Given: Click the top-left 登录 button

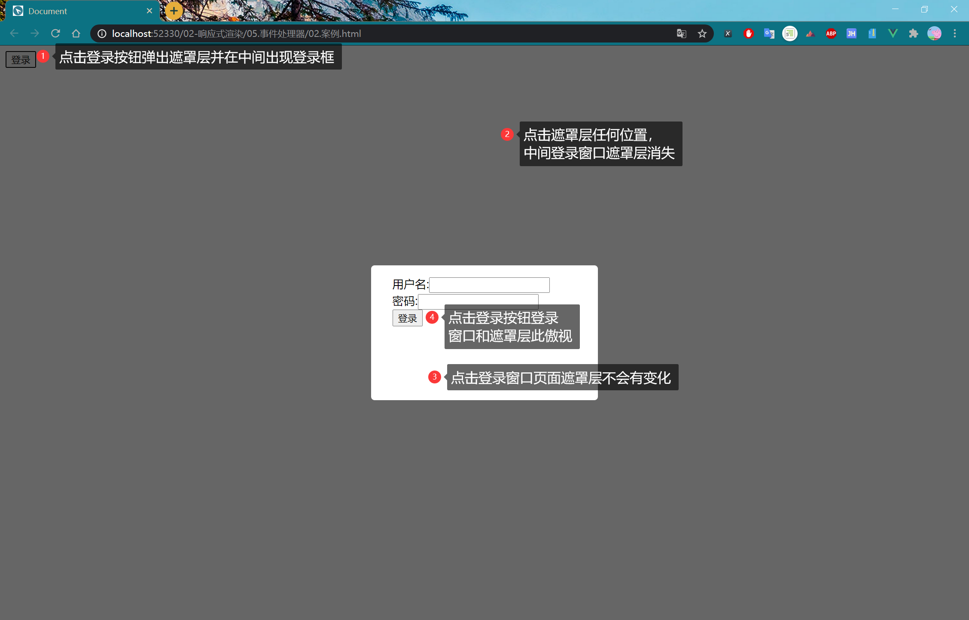Looking at the screenshot, I should 21,60.
